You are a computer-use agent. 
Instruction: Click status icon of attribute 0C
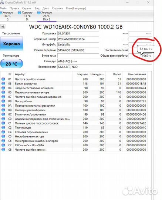[x=3, y=114]
